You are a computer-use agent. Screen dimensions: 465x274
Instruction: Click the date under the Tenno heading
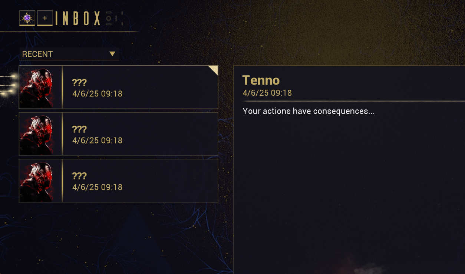[267, 93]
